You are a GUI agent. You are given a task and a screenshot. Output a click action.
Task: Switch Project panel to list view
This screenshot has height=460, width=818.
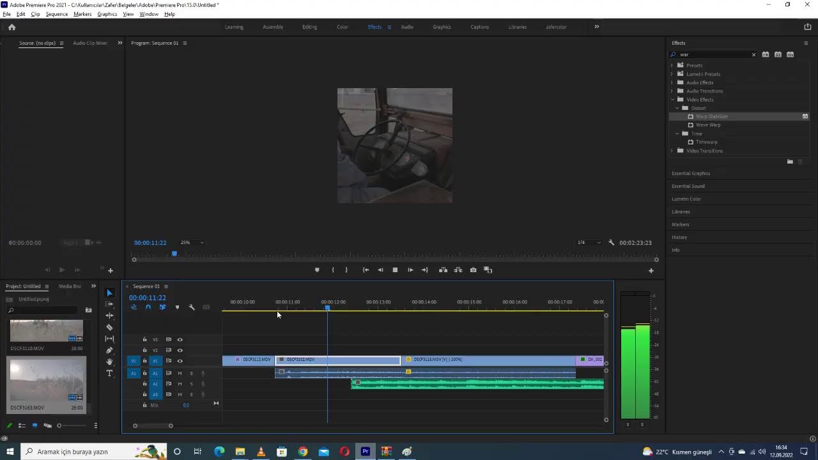pyautogui.click(x=22, y=425)
